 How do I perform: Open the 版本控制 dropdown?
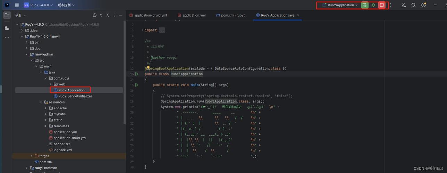pyautogui.click(x=66, y=5)
